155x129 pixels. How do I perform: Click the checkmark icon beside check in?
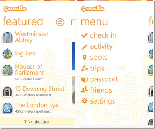(84, 35)
